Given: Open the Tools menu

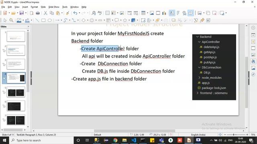Looking at the screenshot, I should (x=65, y=7).
